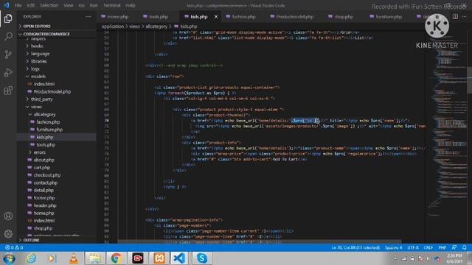Open the Run and Debug view

tap(8, 72)
